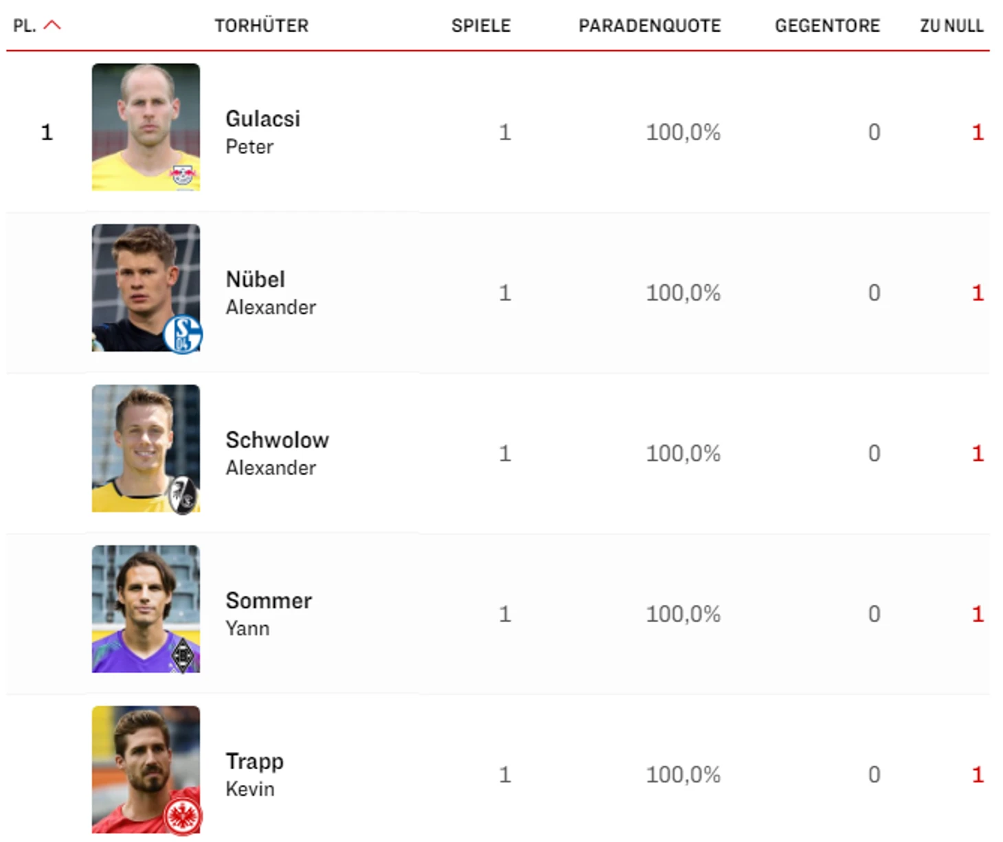Open the Trapp Kevin player link

click(x=254, y=774)
